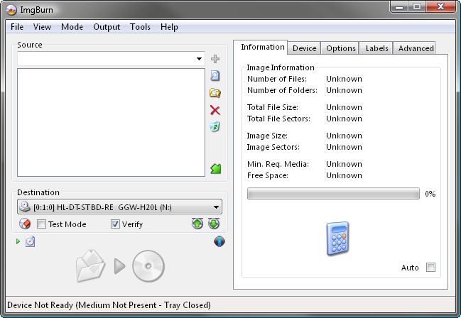Image resolution: width=461 pixels, height=318 pixels.
Task: Click the Image Sectors label
Action: point(273,147)
